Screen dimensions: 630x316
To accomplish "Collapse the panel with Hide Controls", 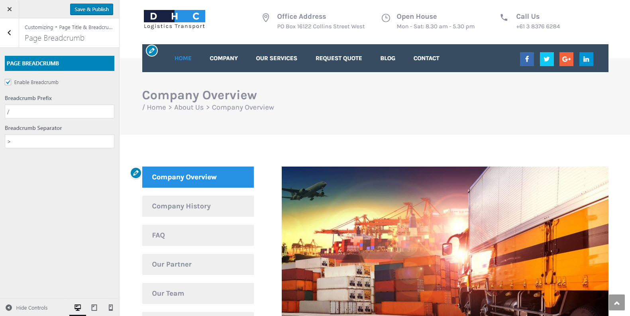I will [x=27, y=308].
